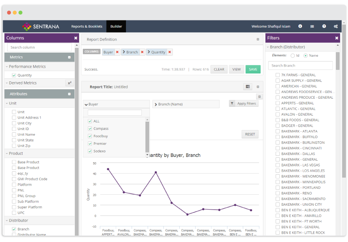Click the table layout icon beside Report Title
348x242 pixels.
(248, 87)
